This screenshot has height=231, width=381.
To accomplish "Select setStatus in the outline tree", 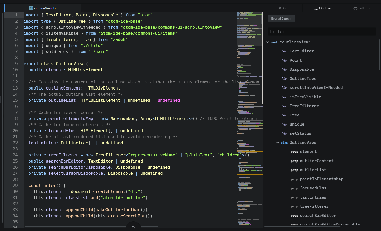I will 301,133.
